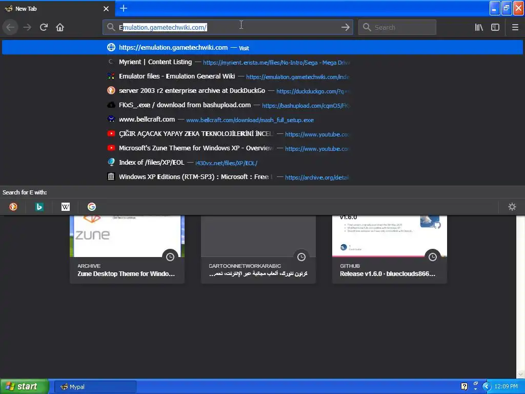Toggle the sidebar view icon
525x394 pixels.
pos(495,27)
